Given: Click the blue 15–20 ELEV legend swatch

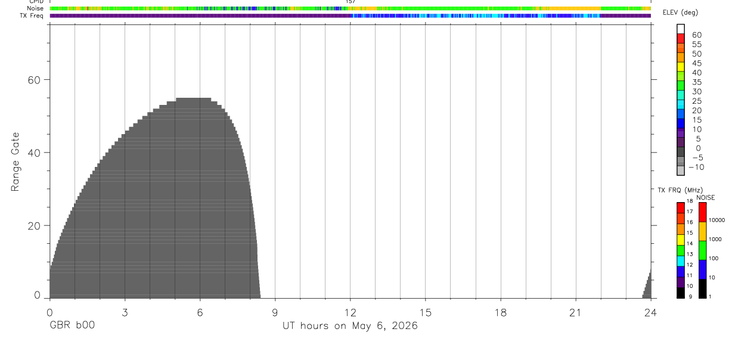Looking at the screenshot, I should pos(681,114).
